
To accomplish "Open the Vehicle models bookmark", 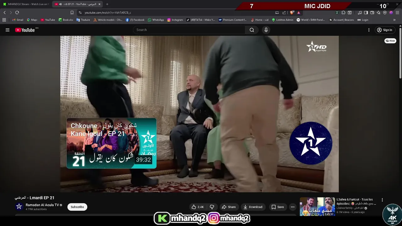I will [x=108, y=20].
